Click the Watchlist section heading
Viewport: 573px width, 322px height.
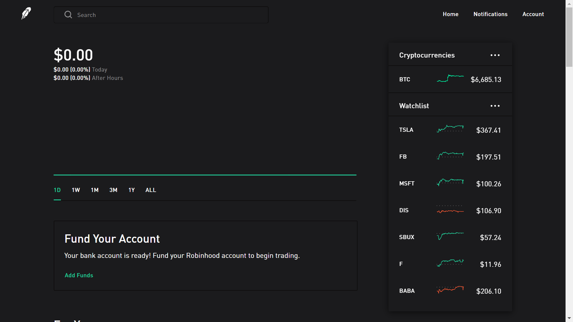click(414, 106)
